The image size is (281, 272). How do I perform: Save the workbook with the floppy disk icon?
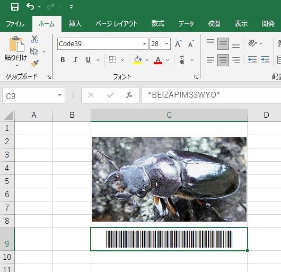coord(14,7)
